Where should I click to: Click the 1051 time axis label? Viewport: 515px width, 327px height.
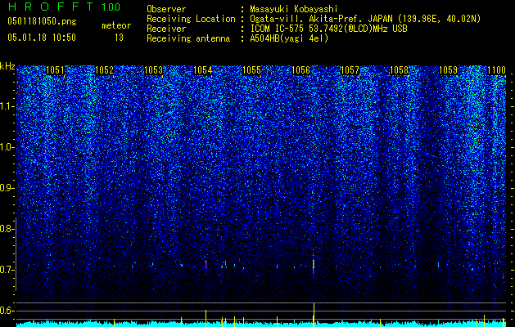(55, 70)
